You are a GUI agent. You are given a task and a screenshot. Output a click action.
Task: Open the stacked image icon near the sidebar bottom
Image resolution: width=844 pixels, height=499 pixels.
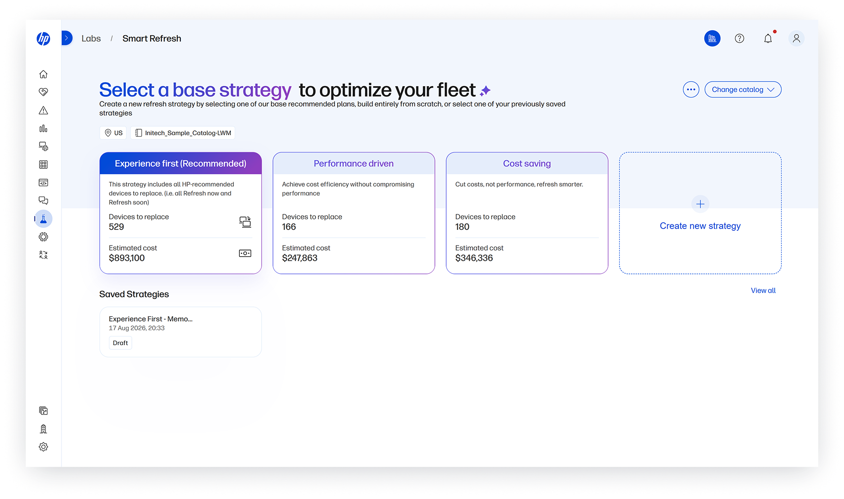point(44,411)
